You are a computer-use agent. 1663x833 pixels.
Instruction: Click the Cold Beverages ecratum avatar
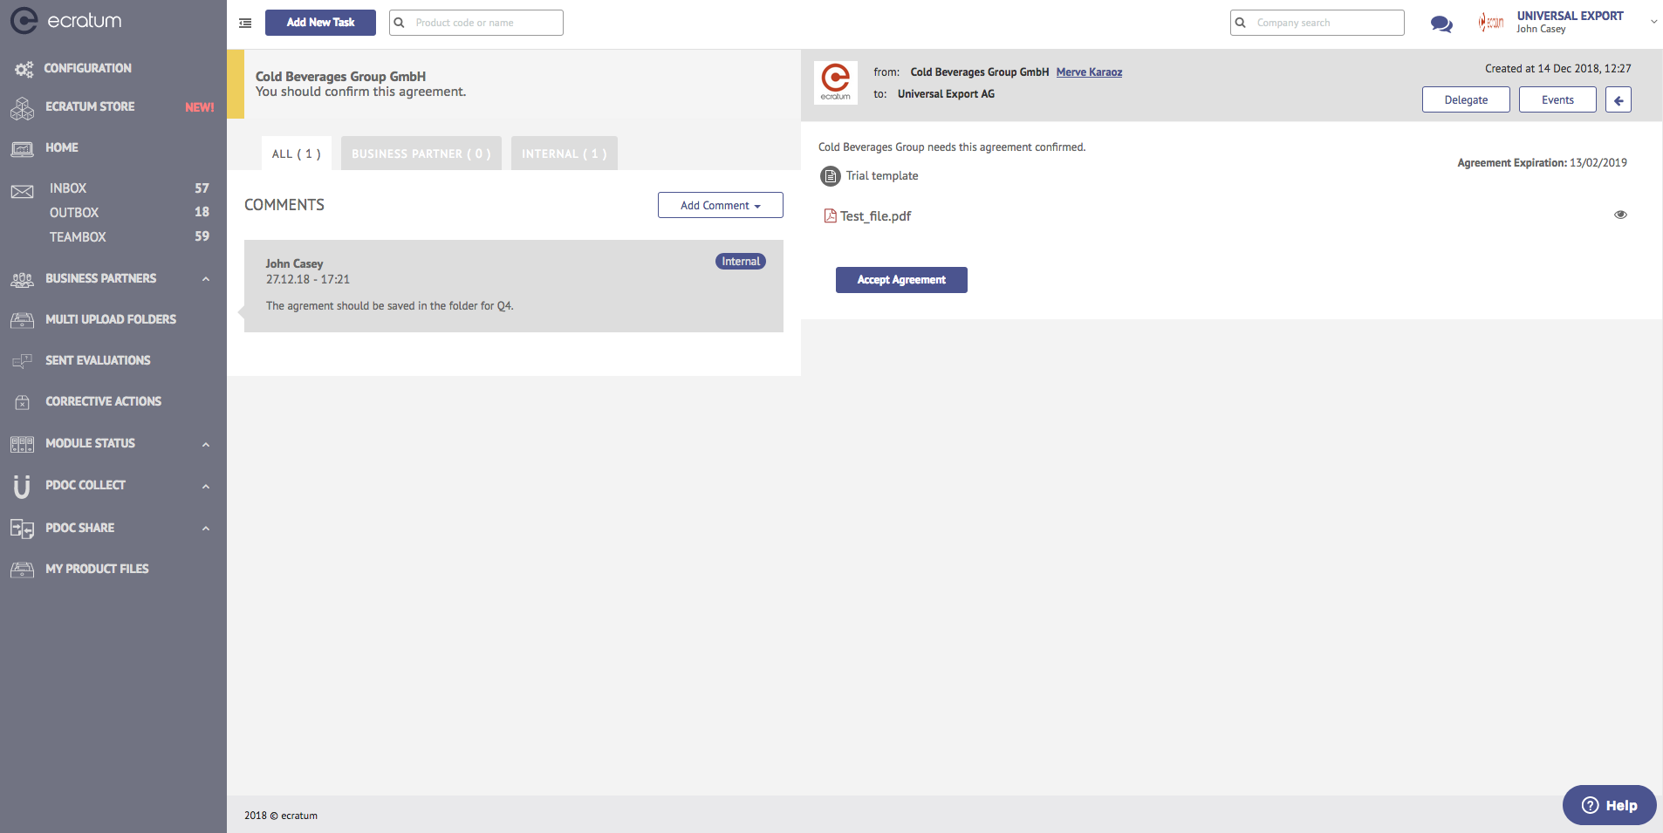pos(836,83)
